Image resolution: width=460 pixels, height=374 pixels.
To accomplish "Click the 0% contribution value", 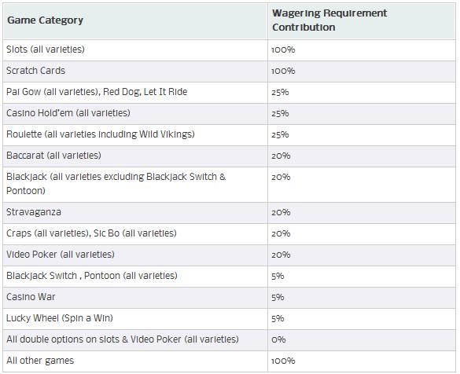I will (x=278, y=339).
